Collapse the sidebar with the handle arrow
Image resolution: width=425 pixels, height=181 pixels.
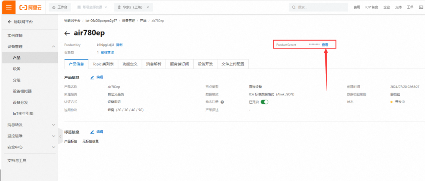(60, 136)
